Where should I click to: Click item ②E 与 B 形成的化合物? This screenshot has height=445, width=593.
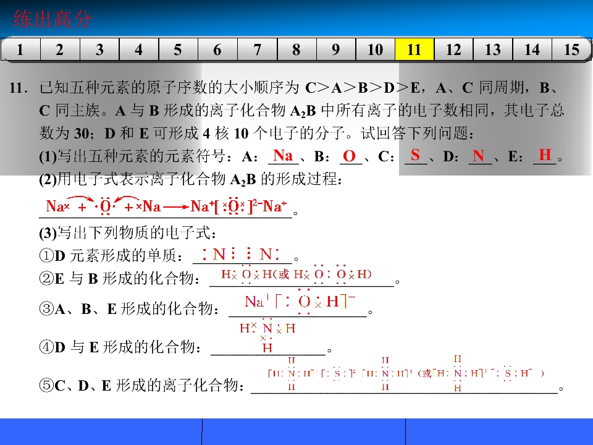pos(119,278)
